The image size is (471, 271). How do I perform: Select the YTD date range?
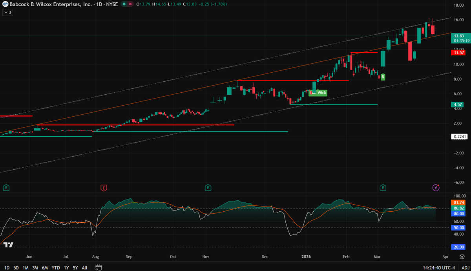56,268
